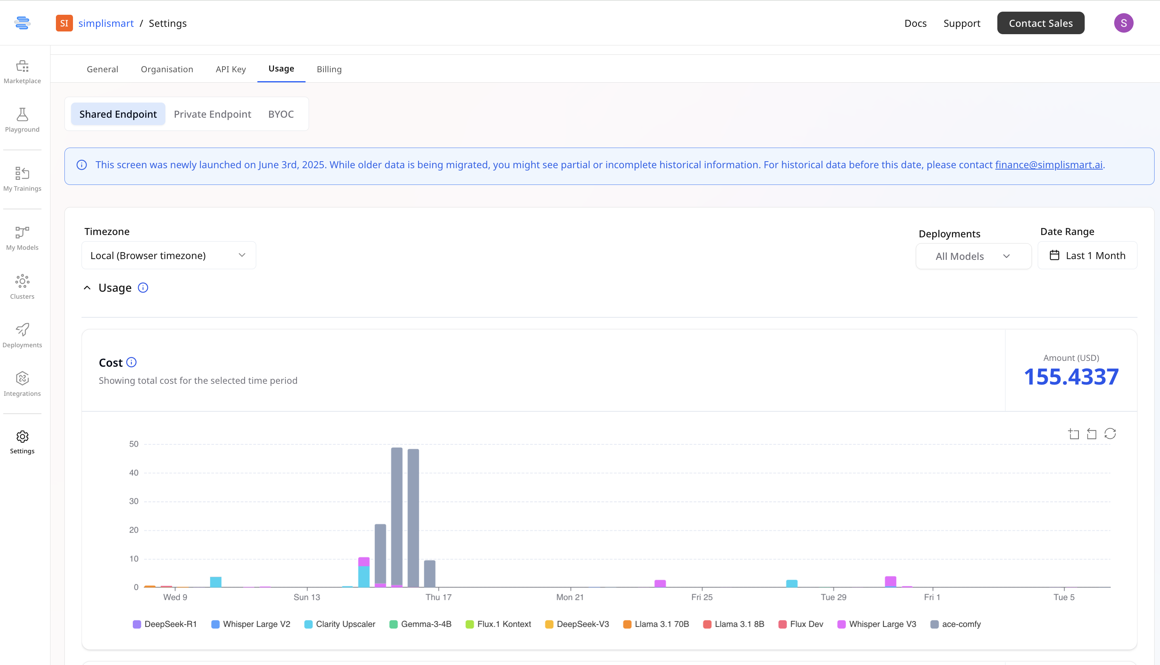Select the Usage tab

[281, 68]
